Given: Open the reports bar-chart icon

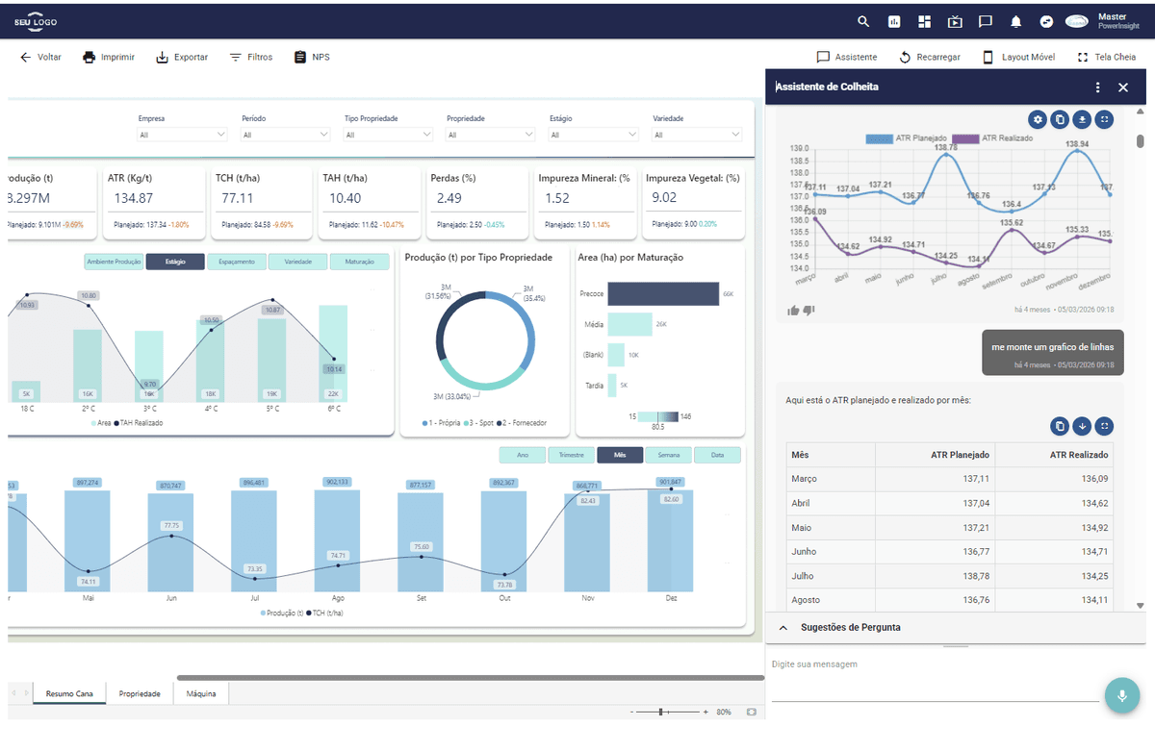Looking at the screenshot, I should click(x=894, y=21).
